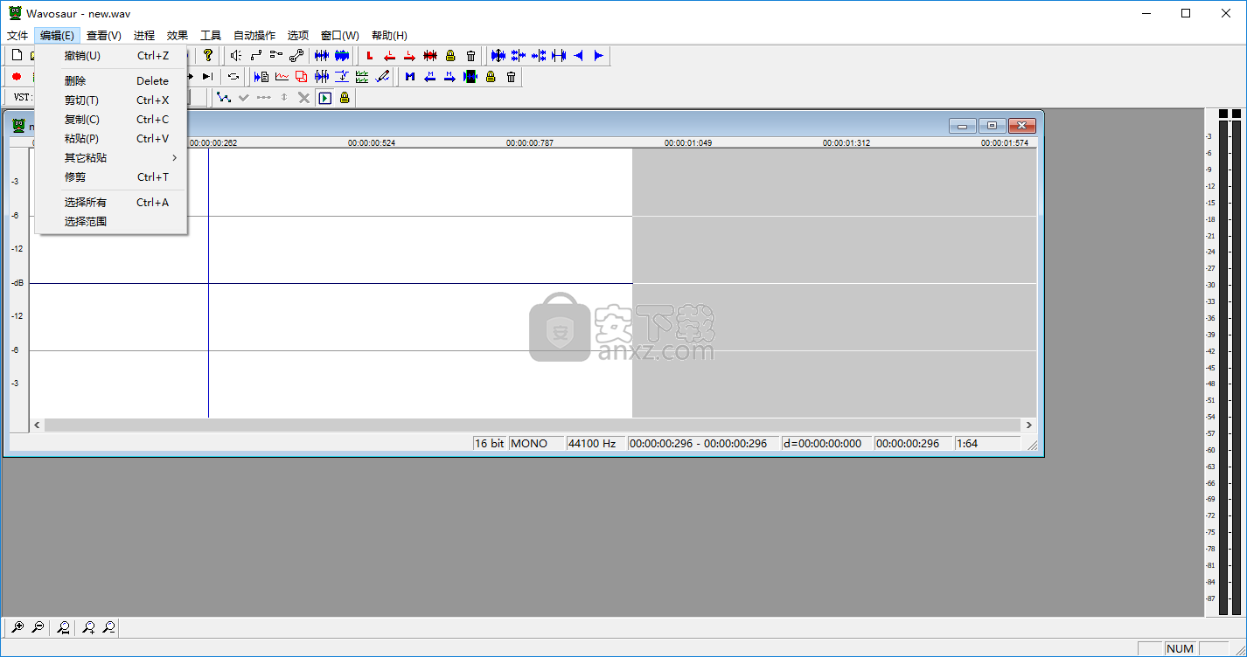Screen dimensions: 1247x657
Task: Click the NUM indicator in status bar
Action: coord(1180,648)
